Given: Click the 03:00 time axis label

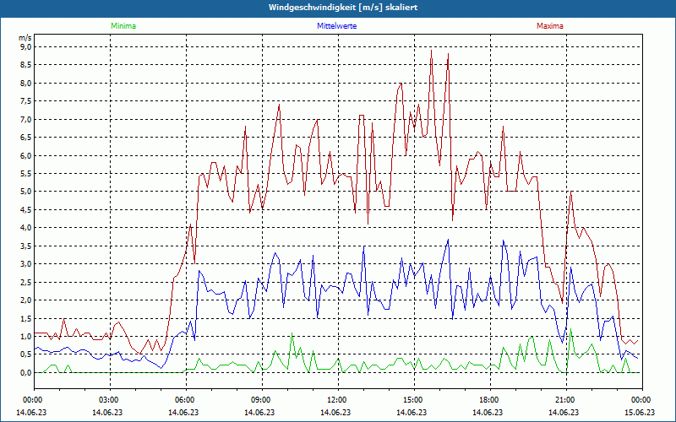Looking at the screenshot, I should pyautogui.click(x=109, y=400).
